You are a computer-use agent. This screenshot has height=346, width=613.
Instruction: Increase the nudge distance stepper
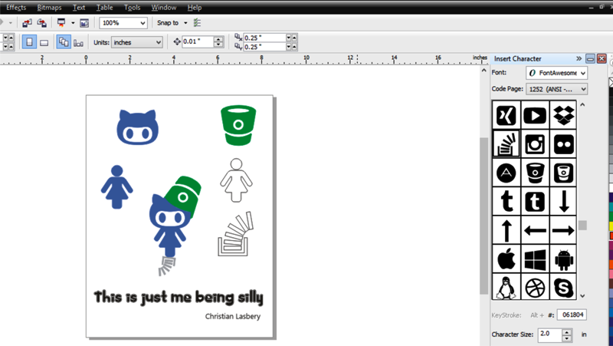click(219, 39)
